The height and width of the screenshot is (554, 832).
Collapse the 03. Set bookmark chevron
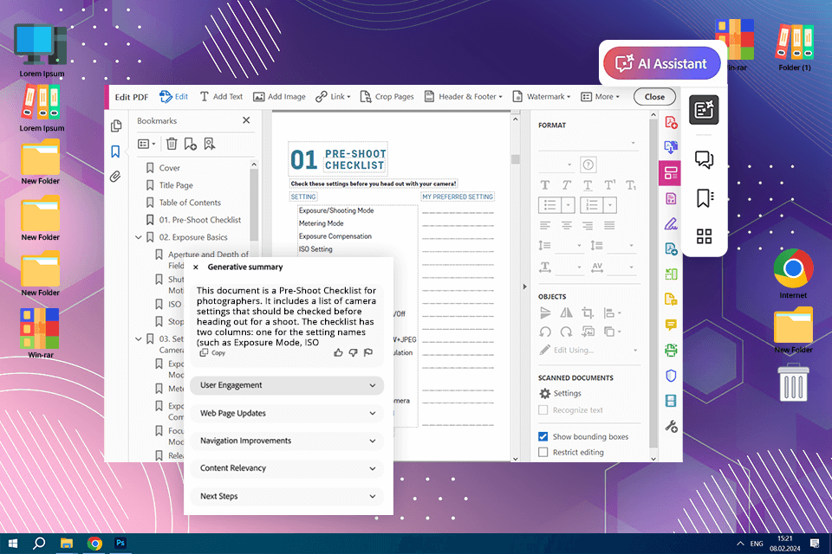(139, 338)
